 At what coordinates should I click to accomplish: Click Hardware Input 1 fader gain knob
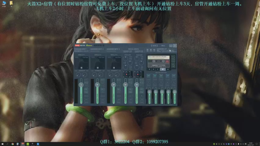pyautogui.click(x=81, y=85)
